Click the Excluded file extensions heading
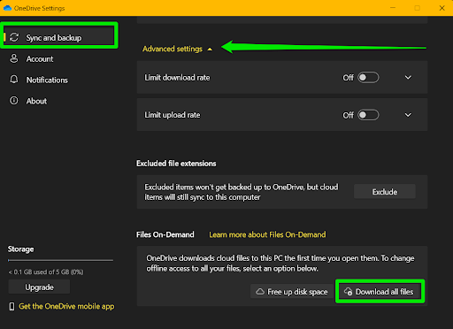 point(176,164)
